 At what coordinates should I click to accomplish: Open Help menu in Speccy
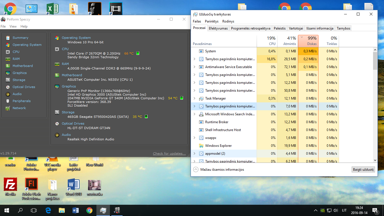[x=24, y=26]
